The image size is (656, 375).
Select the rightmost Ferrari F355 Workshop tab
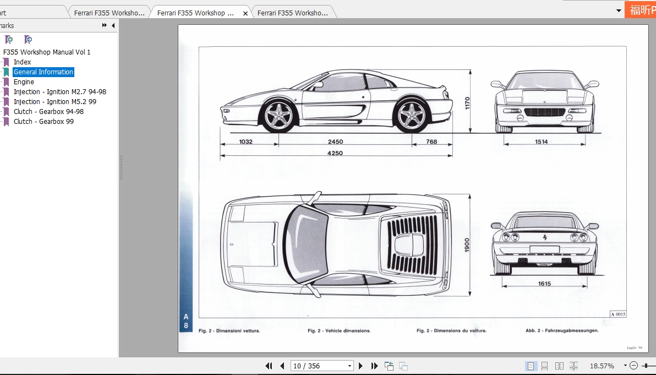coord(293,12)
